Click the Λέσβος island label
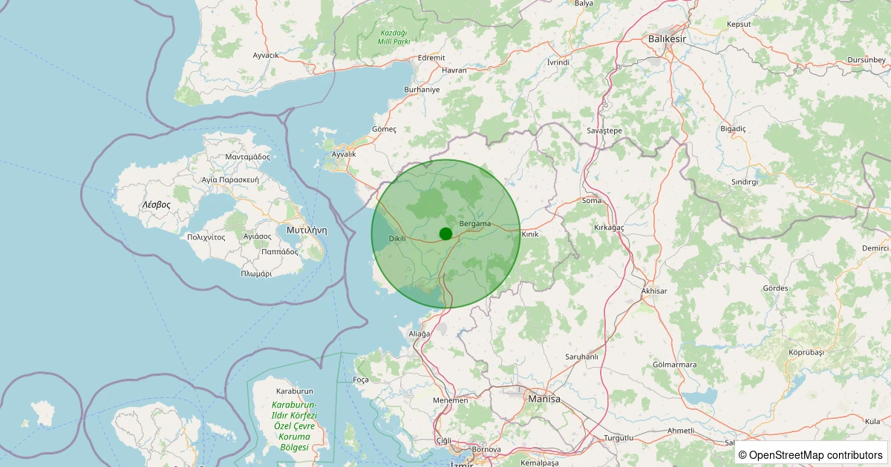Viewport: 891px width, 467px height. pos(157,204)
